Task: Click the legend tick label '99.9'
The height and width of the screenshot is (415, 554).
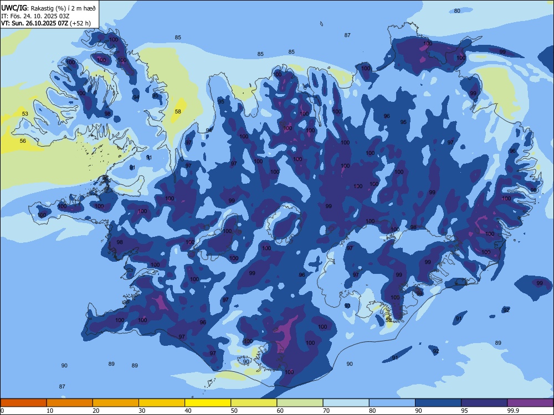Action: 513,411
